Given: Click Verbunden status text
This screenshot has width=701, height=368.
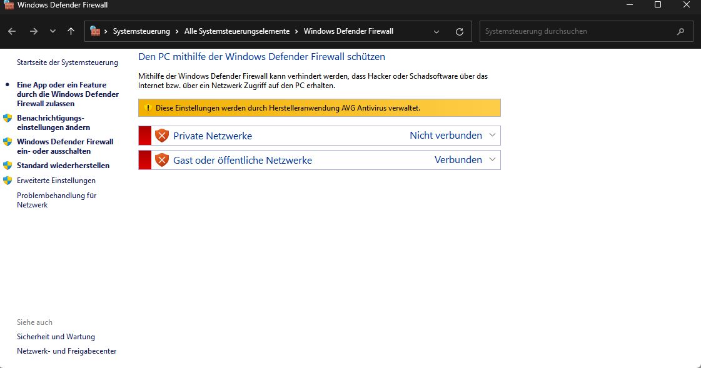Looking at the screenshot, I should tap(458, 160).
